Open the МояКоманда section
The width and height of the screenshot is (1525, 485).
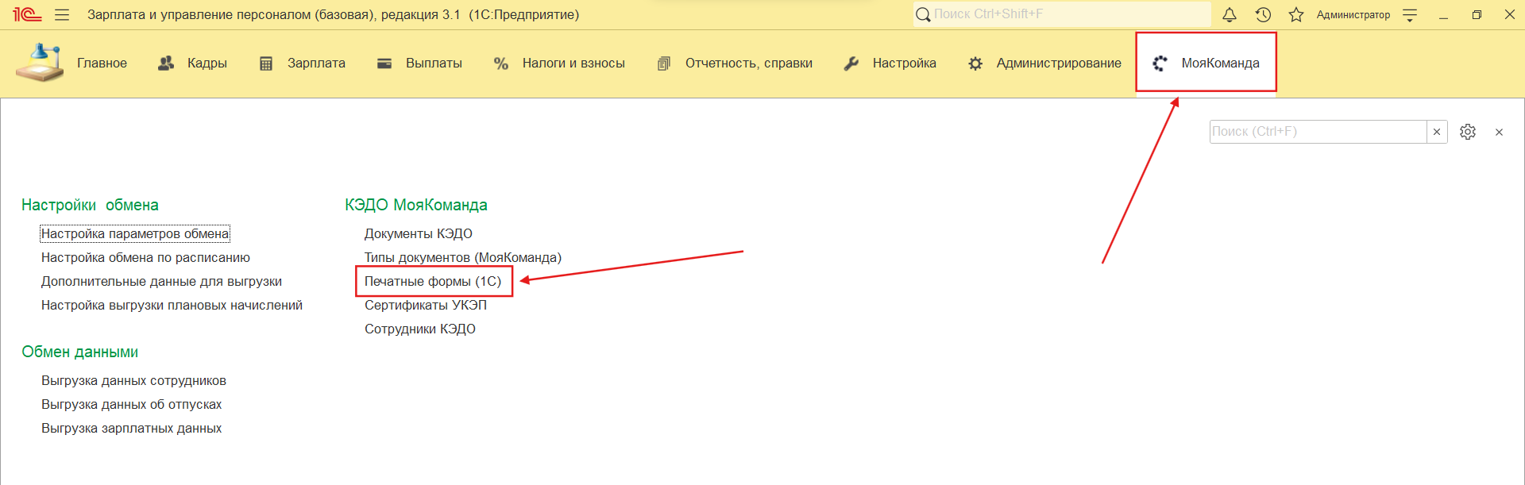point(1206,63)
